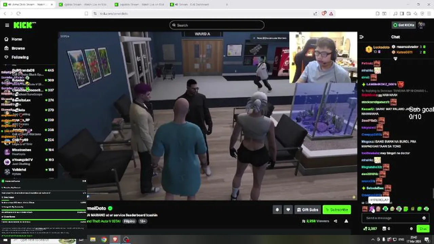The height and width of the screenshot is (244, 434).
Task: Click the green Subscribe button
Action: [x=337, y=210]
